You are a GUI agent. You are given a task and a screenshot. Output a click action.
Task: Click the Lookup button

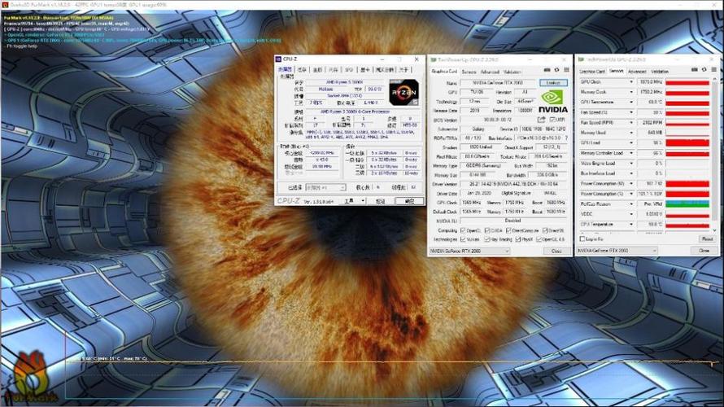[x=553, y=83]
